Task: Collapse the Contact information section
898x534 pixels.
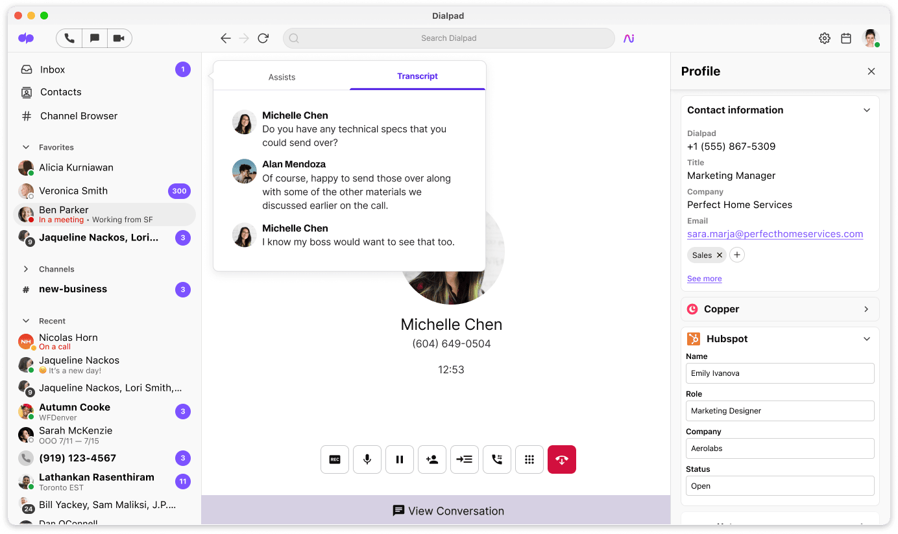Action: [x=867, y=110]
